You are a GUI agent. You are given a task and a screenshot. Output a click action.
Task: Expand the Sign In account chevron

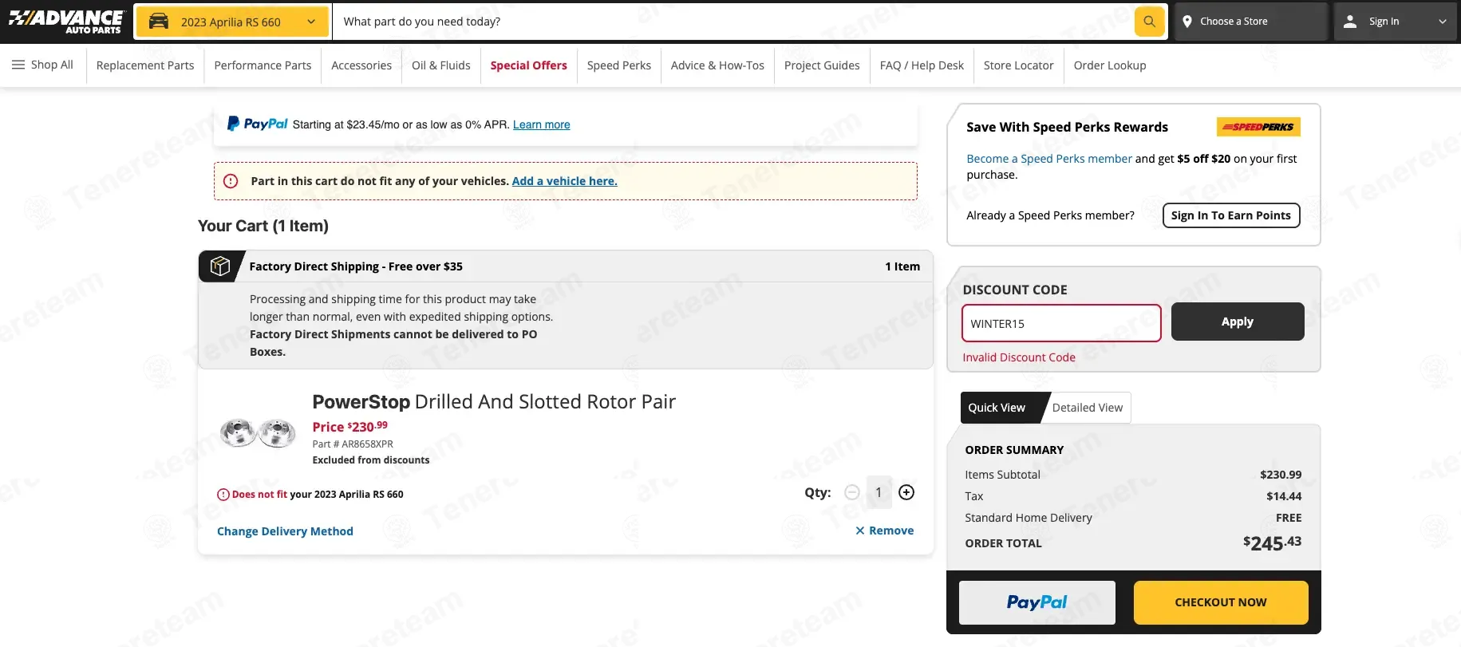(1443, 22)
